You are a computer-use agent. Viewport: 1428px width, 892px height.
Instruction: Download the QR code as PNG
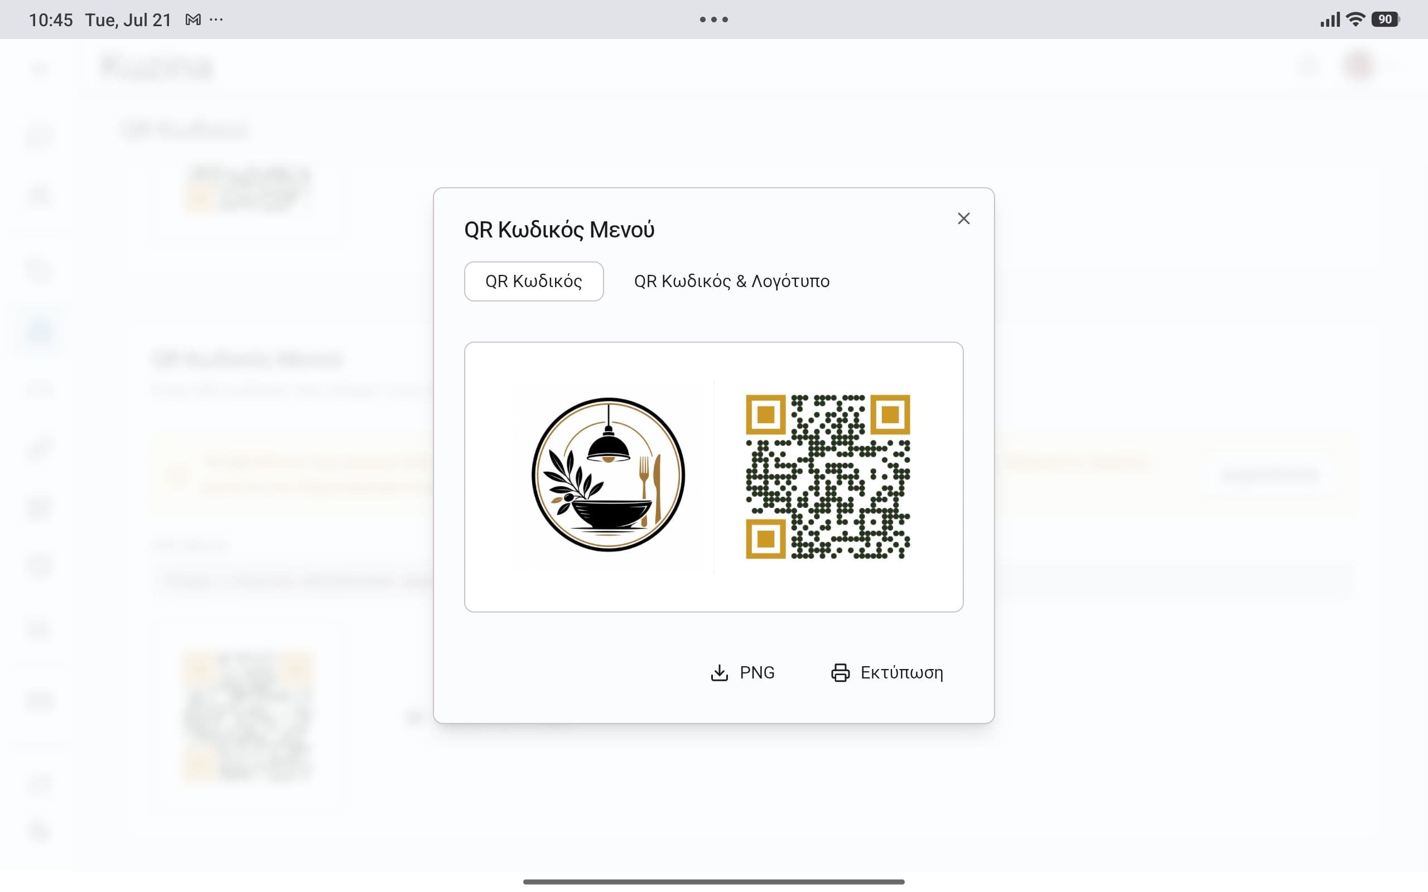742,672
